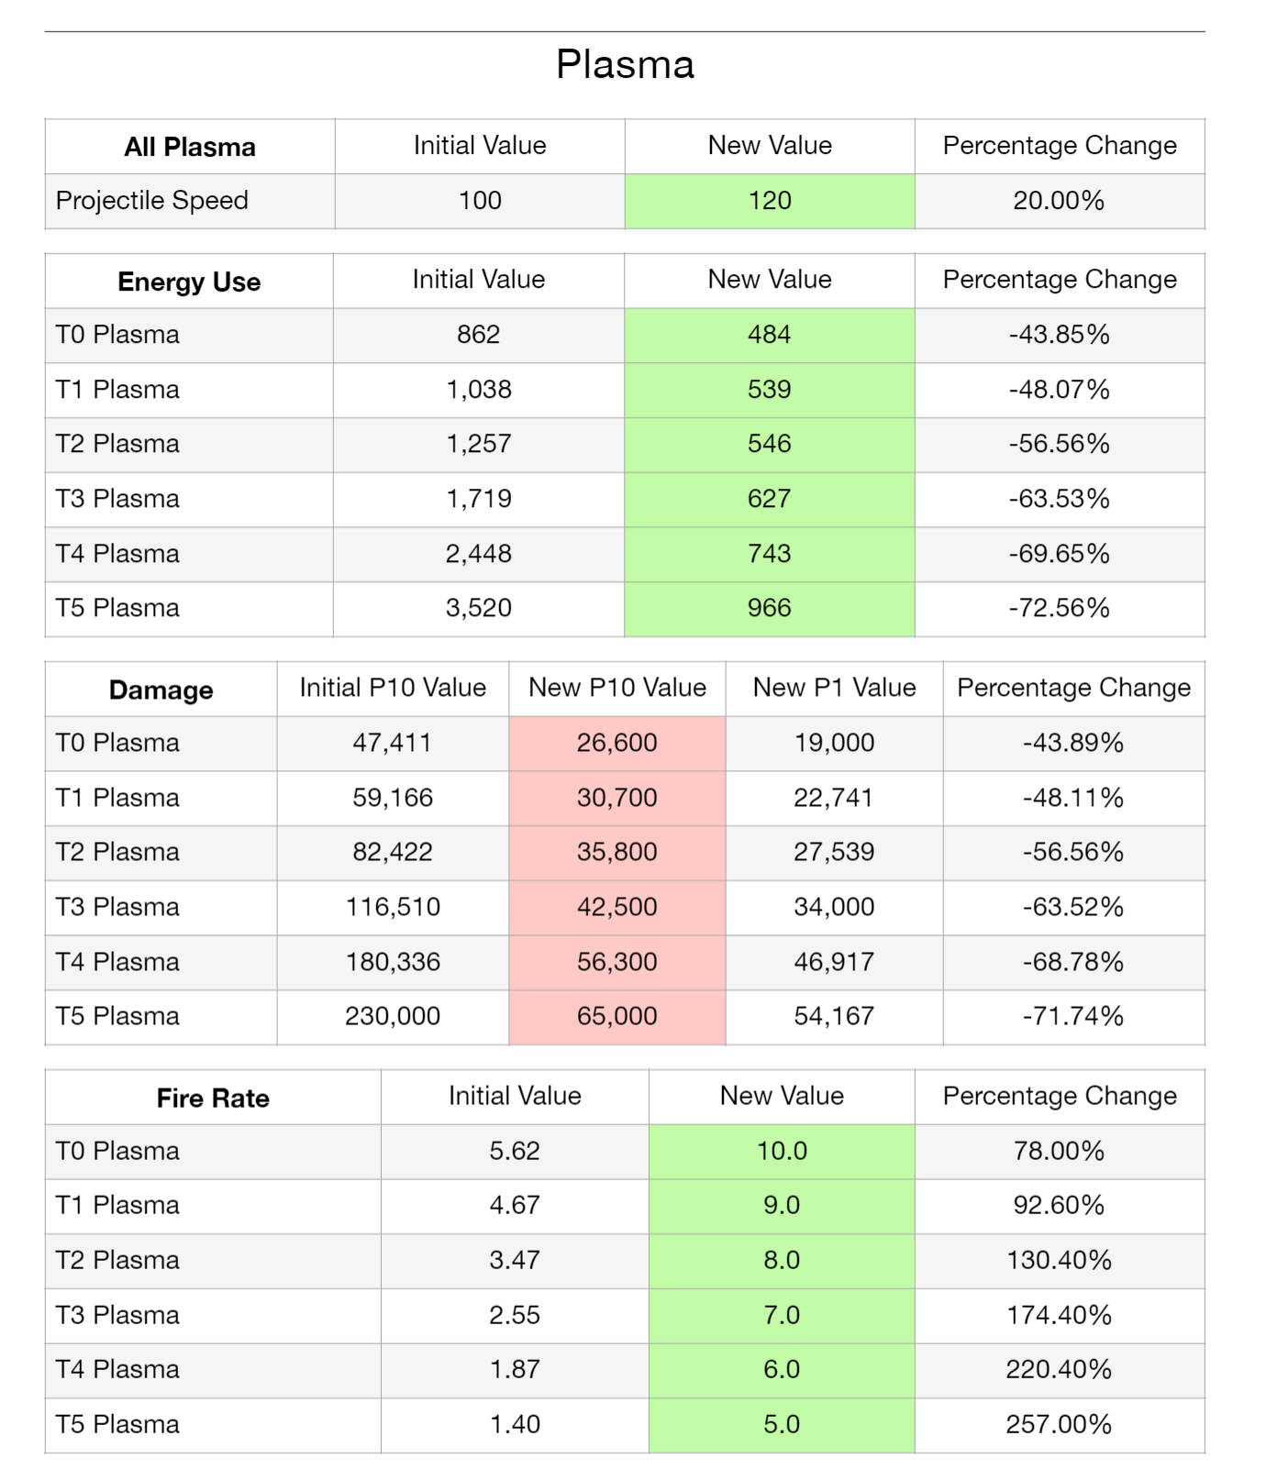Click T5 Plasma fire rate new value 5.0

(782, 1424)
